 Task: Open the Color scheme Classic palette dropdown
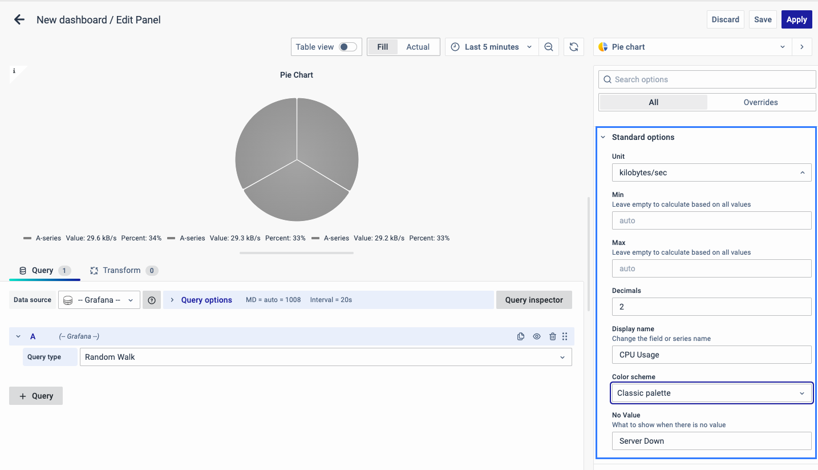click(711, 393)
